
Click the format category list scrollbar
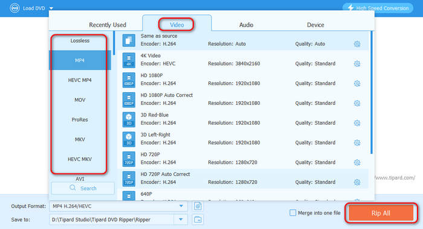(114, 43)
